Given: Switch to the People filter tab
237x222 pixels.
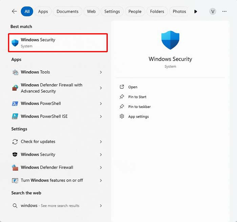Looking at the screenshot, I should point(135,12).
